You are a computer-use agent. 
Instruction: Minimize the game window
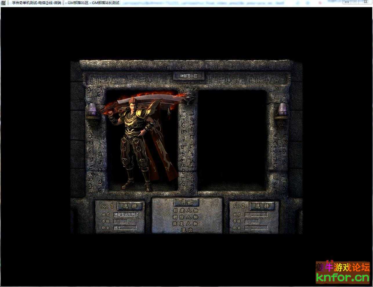[x=347, y=2]
